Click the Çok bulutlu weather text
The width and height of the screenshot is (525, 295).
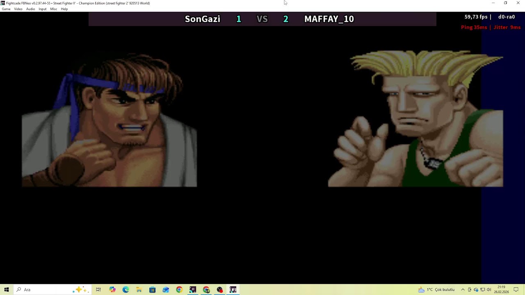(445, 290)
